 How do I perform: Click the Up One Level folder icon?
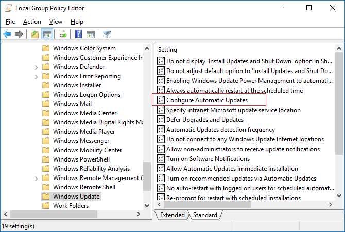coord(34,34)
